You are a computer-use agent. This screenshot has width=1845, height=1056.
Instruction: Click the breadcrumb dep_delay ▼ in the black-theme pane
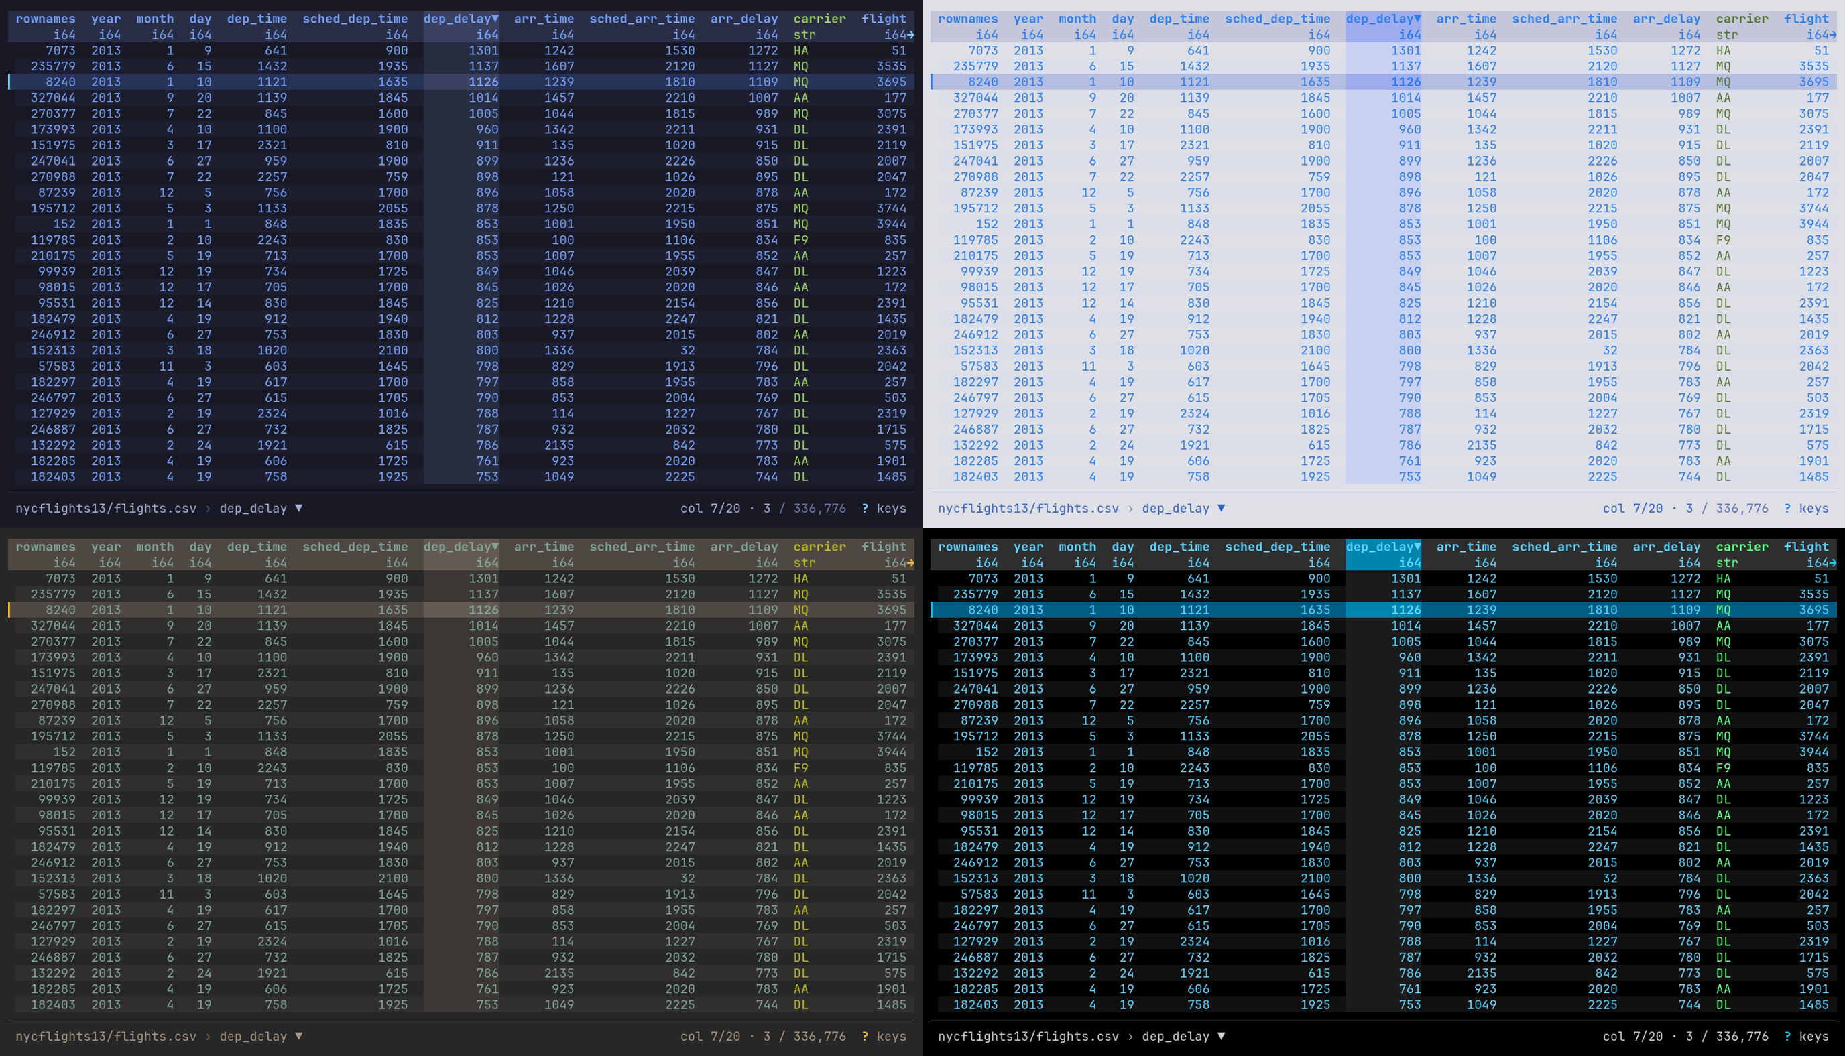1183,1037
